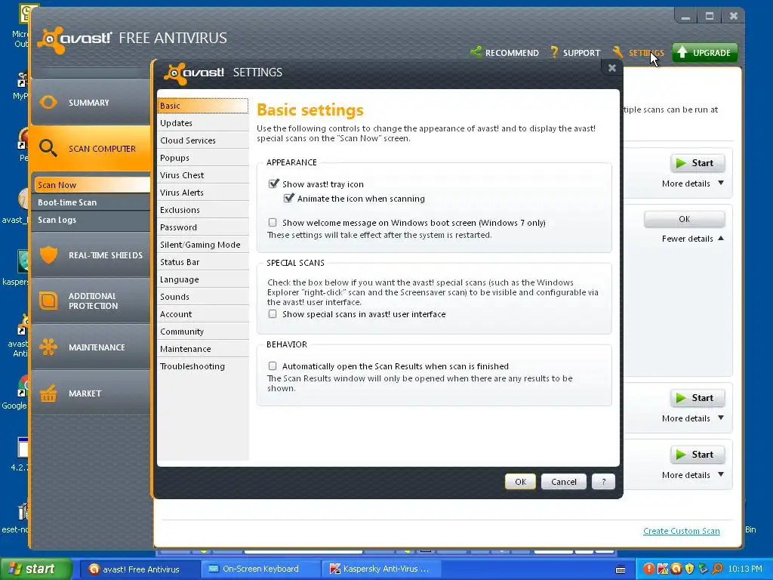Open the Exclusions settings category
Image resolution: width=773 pixels, height=580 pixels.
[x=202, y=210]
